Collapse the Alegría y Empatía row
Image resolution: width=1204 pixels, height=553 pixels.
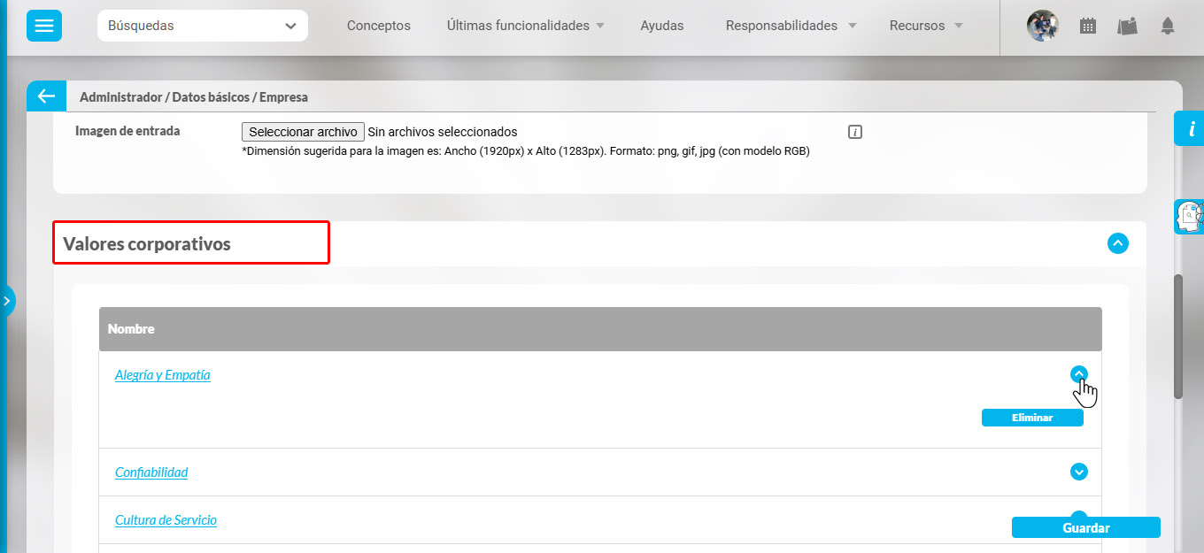[1078, 374]
